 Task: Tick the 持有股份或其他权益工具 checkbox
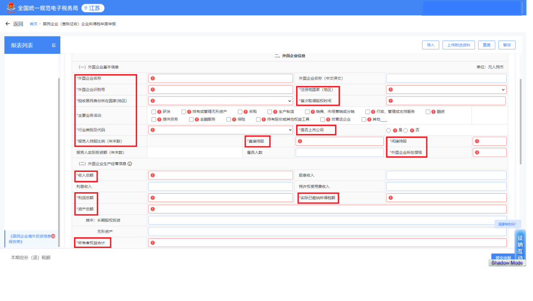tap(258, 120)
